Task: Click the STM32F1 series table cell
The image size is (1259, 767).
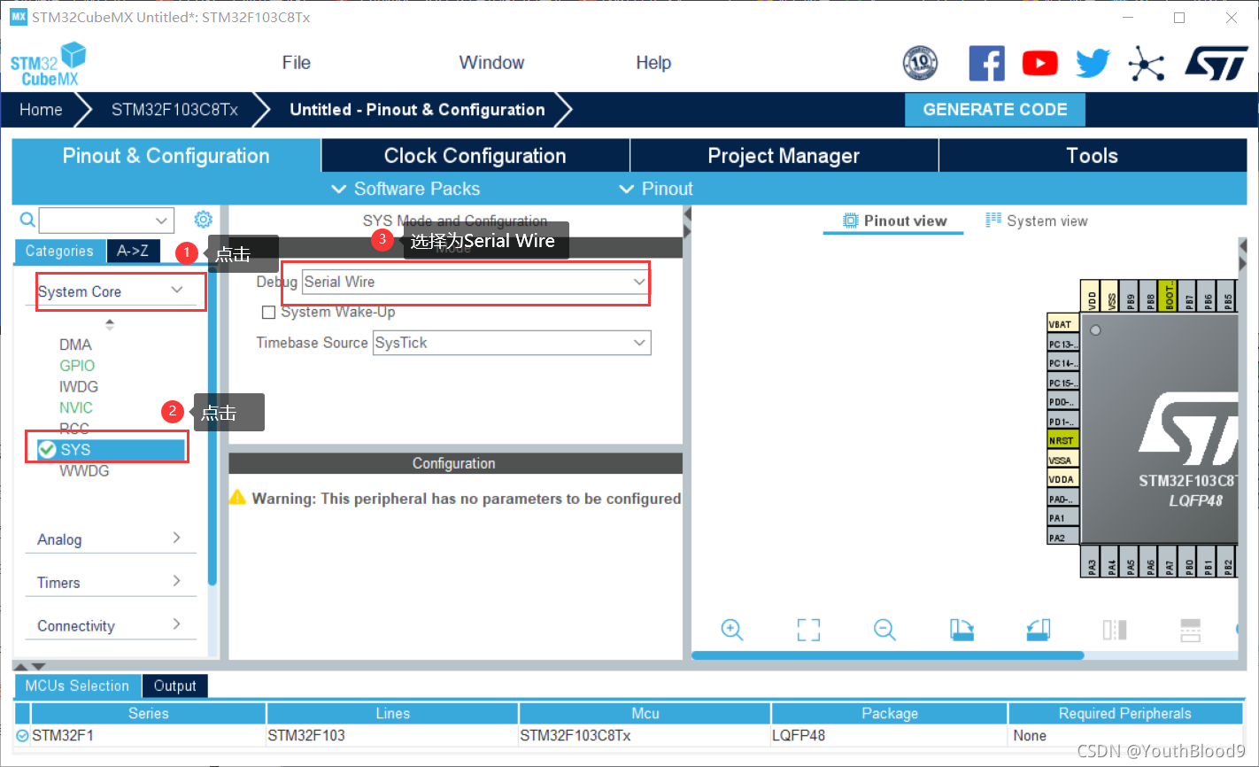Action: coord(148,735)
